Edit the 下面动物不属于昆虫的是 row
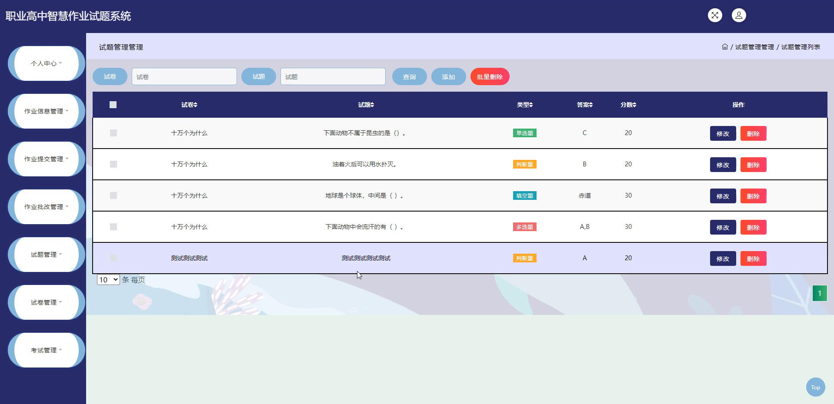 723,133
